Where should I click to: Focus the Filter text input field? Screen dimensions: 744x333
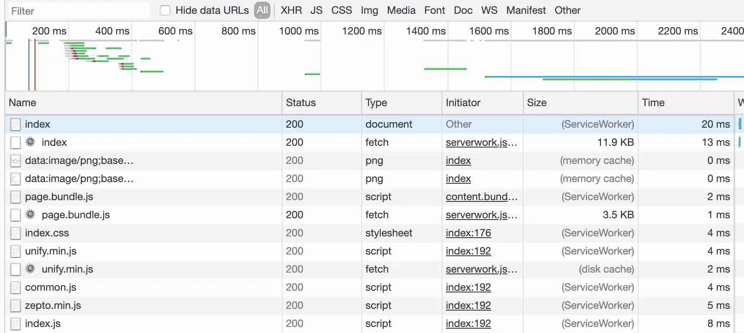tap(78, 11)
